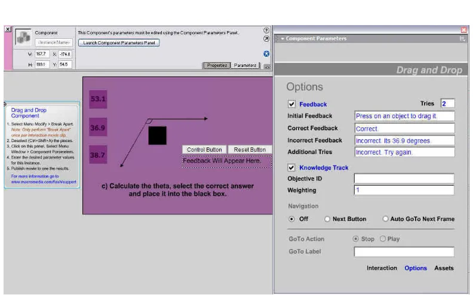Click the blue accessibility icon
The image size is (473, 295).
266,54
